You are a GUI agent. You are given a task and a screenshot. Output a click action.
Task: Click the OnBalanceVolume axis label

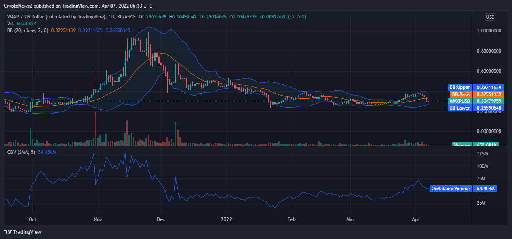pos(450,188)
